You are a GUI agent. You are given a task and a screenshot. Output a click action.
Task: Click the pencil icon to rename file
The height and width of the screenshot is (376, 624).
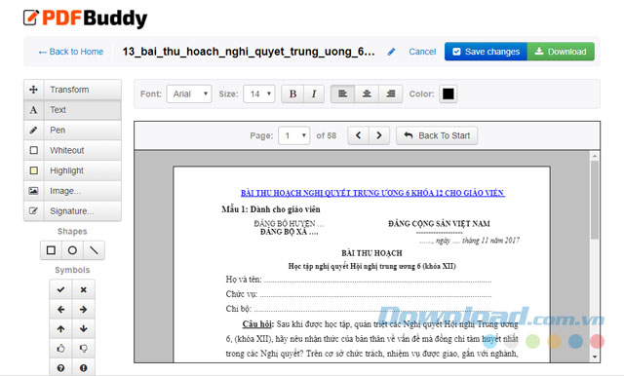[391, 52]
